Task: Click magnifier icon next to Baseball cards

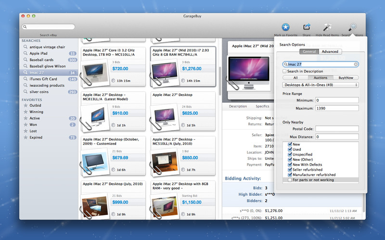Action: coord(26,60)
